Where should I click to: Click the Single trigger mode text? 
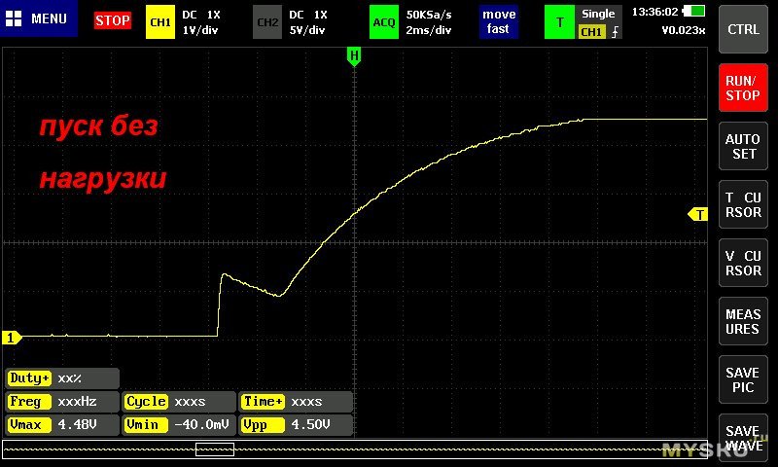coord(598,14)
